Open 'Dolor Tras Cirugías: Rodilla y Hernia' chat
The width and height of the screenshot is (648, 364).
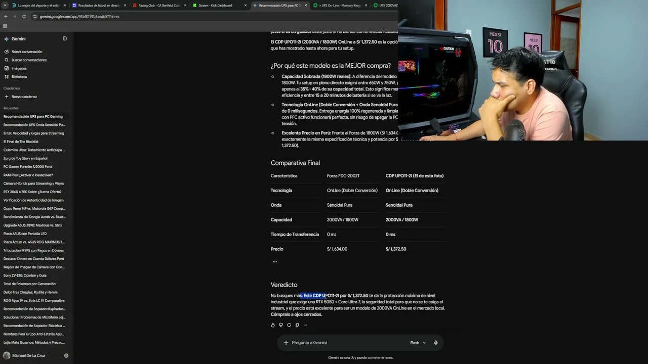(30, 292)
